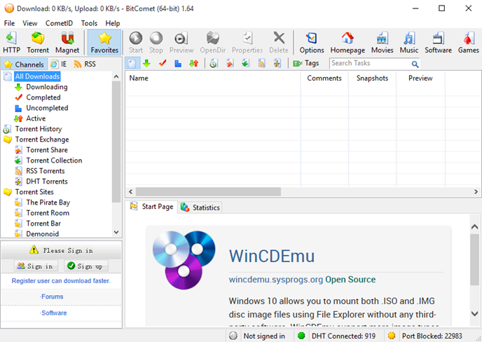Select Completed in sidebar tree
The width and height of the screenshot is (482, 342).
click(43, 97)
